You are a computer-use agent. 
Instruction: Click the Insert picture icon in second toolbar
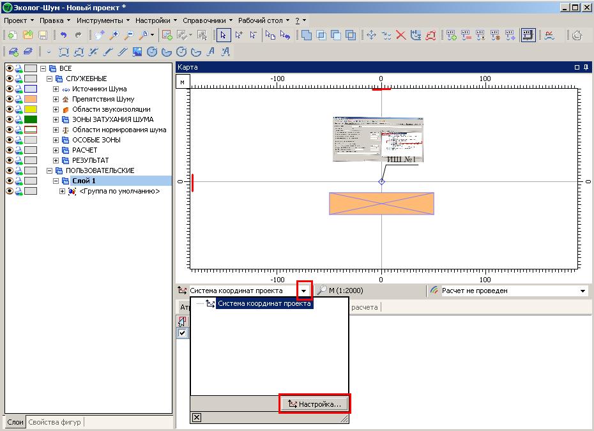(136, 52)
